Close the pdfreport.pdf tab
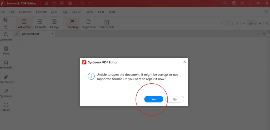Viewport: 270px width, 130px height. pyautogui.click(x=52, y=34)
